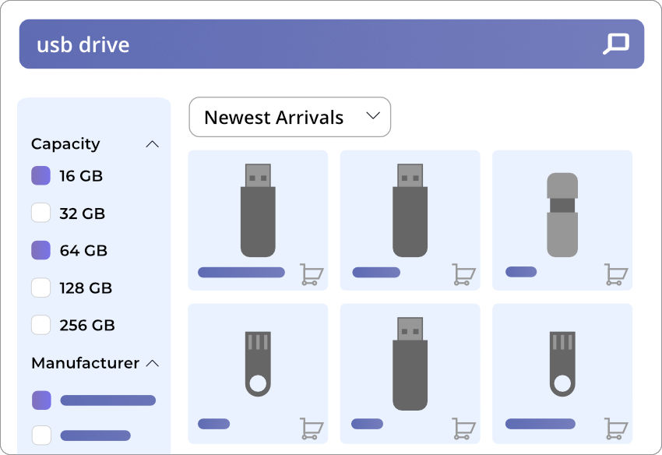Enable the 128 GB capacity checkbox
This screenshot has height=455, width=662.
pyautogui.click(x=41, y=288)
